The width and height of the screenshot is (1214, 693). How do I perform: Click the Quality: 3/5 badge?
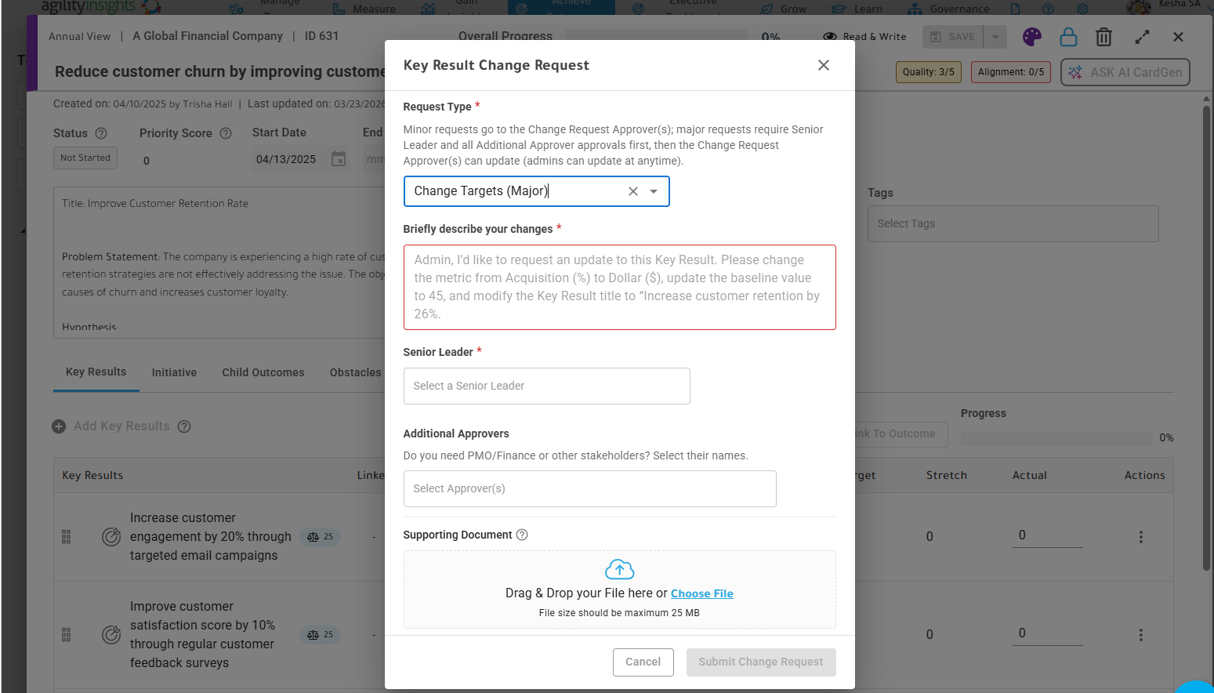(x=928, y=72)
